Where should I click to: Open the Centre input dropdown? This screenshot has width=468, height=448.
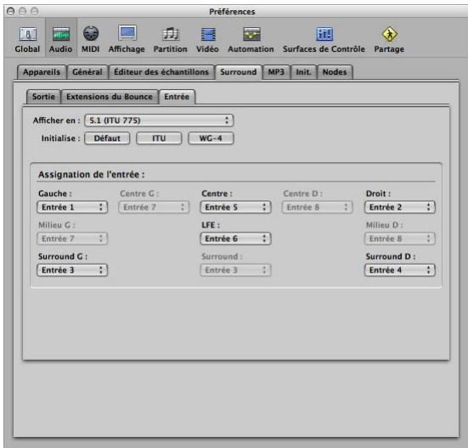coord(235,207)
